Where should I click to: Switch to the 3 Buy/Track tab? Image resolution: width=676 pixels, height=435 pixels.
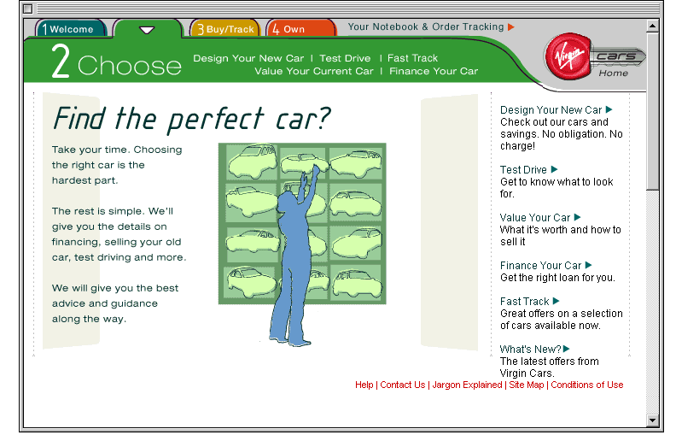(226, 29)
